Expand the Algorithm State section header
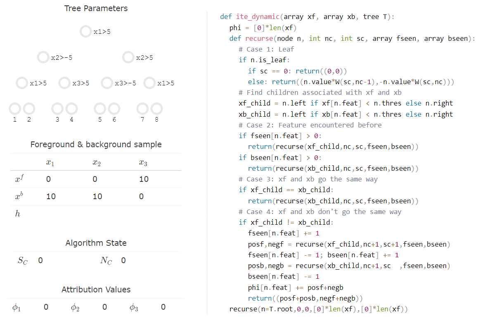 click(96, 243)
